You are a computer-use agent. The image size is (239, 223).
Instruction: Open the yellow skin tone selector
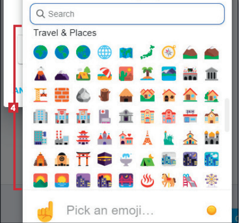pos(211,210)
